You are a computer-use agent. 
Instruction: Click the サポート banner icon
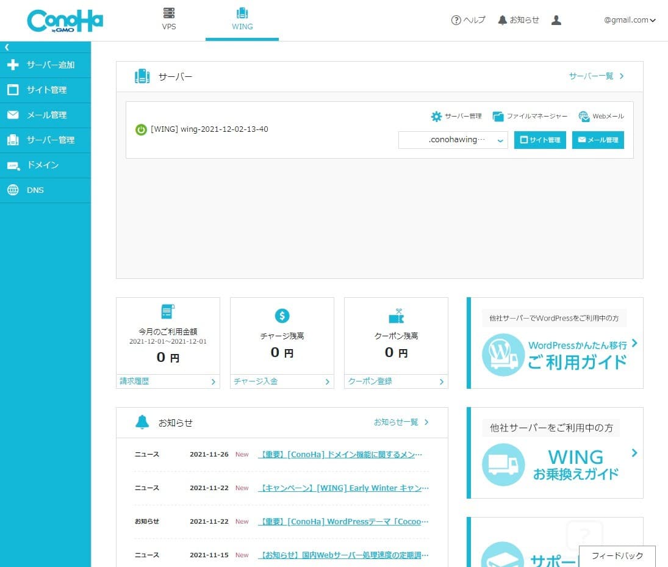coord(502,555)
